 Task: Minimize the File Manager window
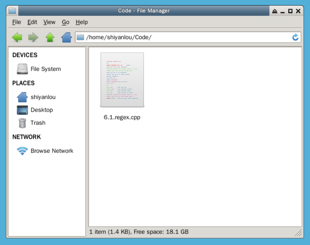tap(282, 11)
